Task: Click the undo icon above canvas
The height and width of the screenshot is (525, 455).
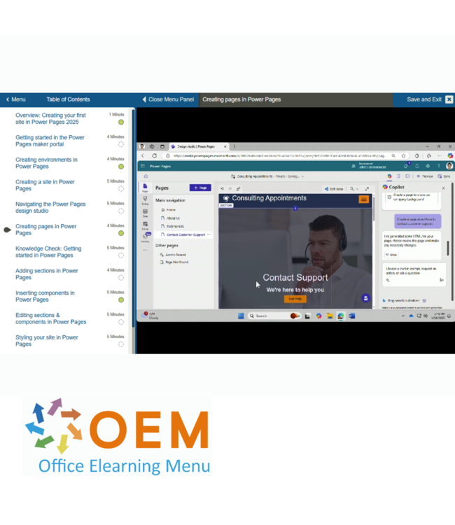Action: click(223, 189)
